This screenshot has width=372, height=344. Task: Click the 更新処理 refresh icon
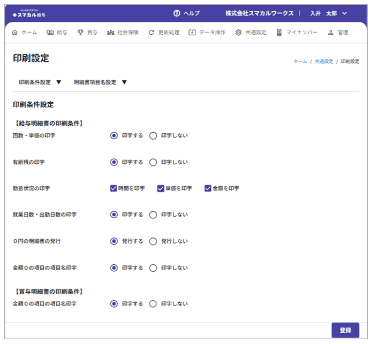coord(151,33)
